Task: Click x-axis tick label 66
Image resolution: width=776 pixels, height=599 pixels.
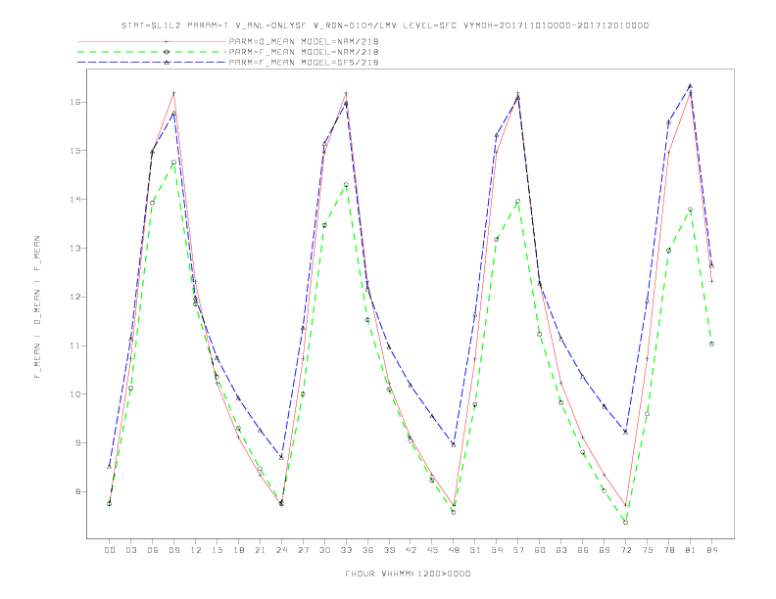Action: (x=583, y=550)
